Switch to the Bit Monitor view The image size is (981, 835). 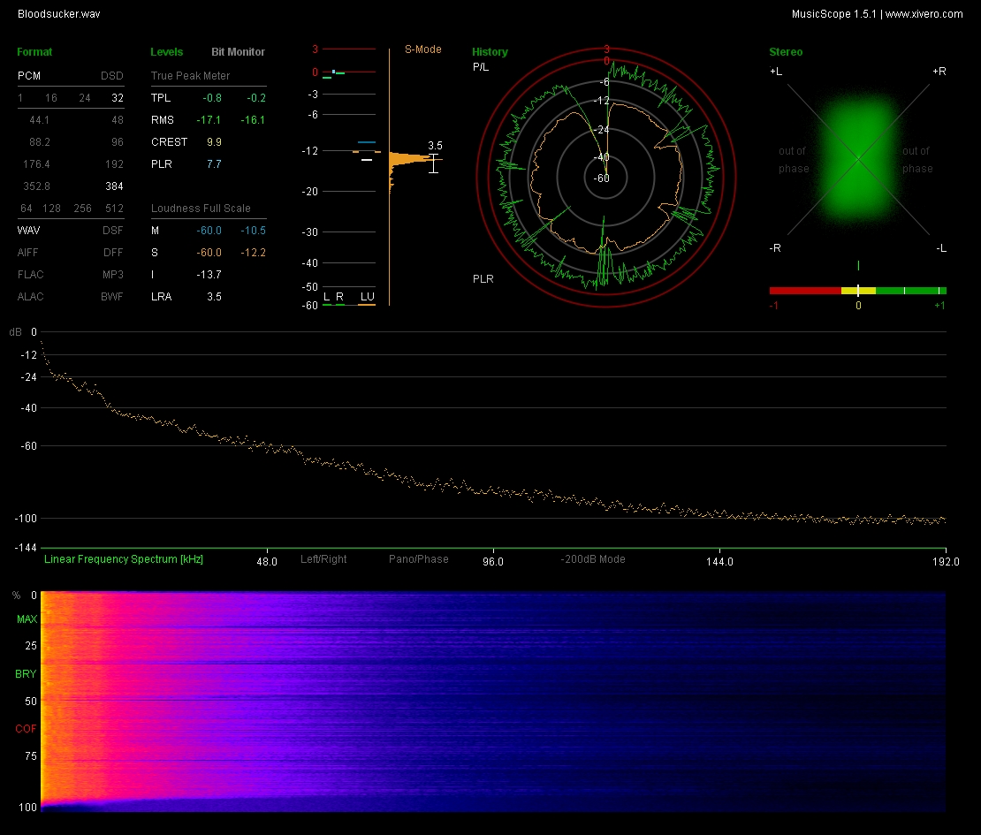(x=238, y=52)
